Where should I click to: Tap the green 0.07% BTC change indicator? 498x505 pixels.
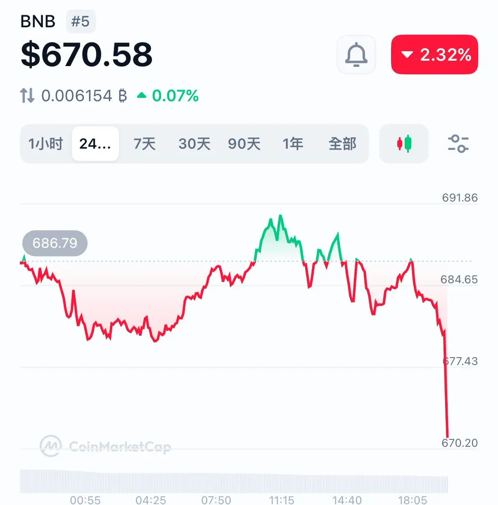168,96
